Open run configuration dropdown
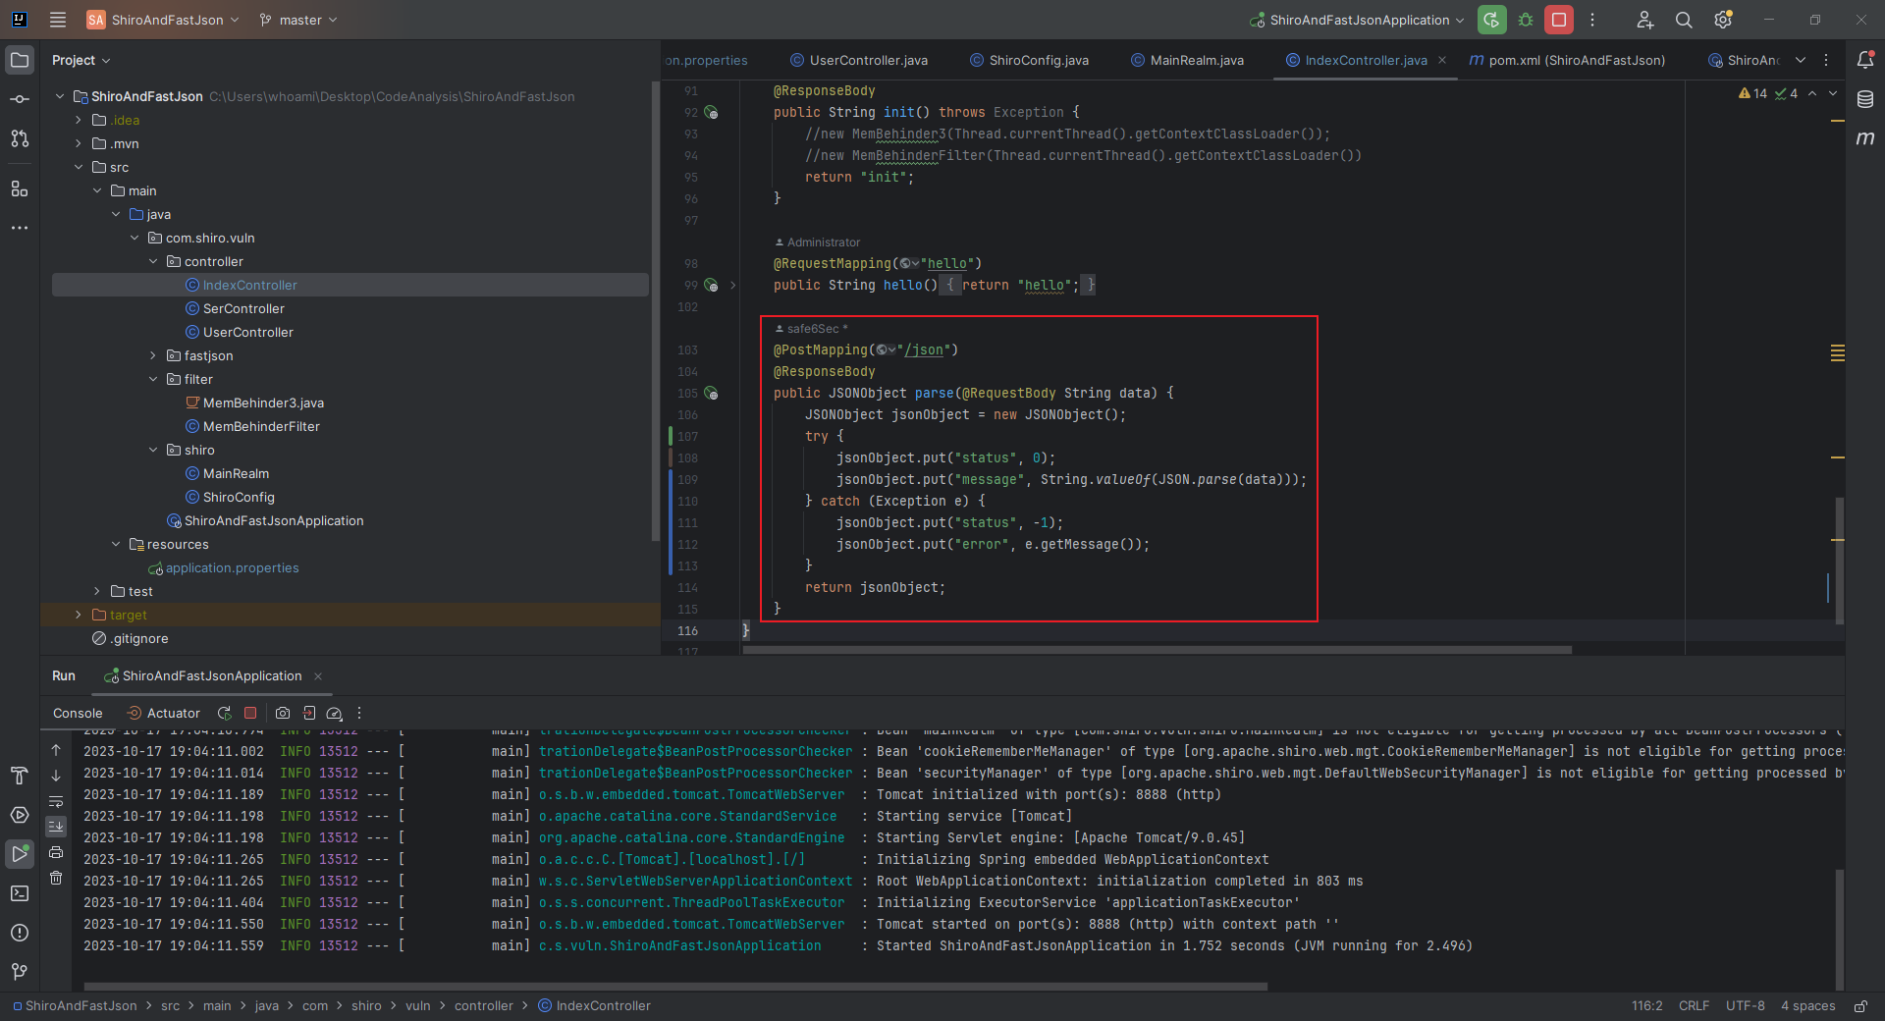Screen dimensions: 1885x1021 1358,20
